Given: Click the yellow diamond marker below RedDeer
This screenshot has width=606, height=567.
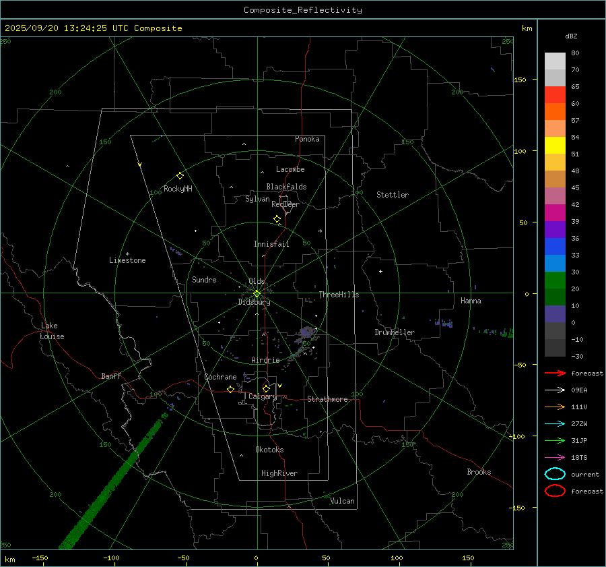Looking at the screenshot, I should pos(277,219).
